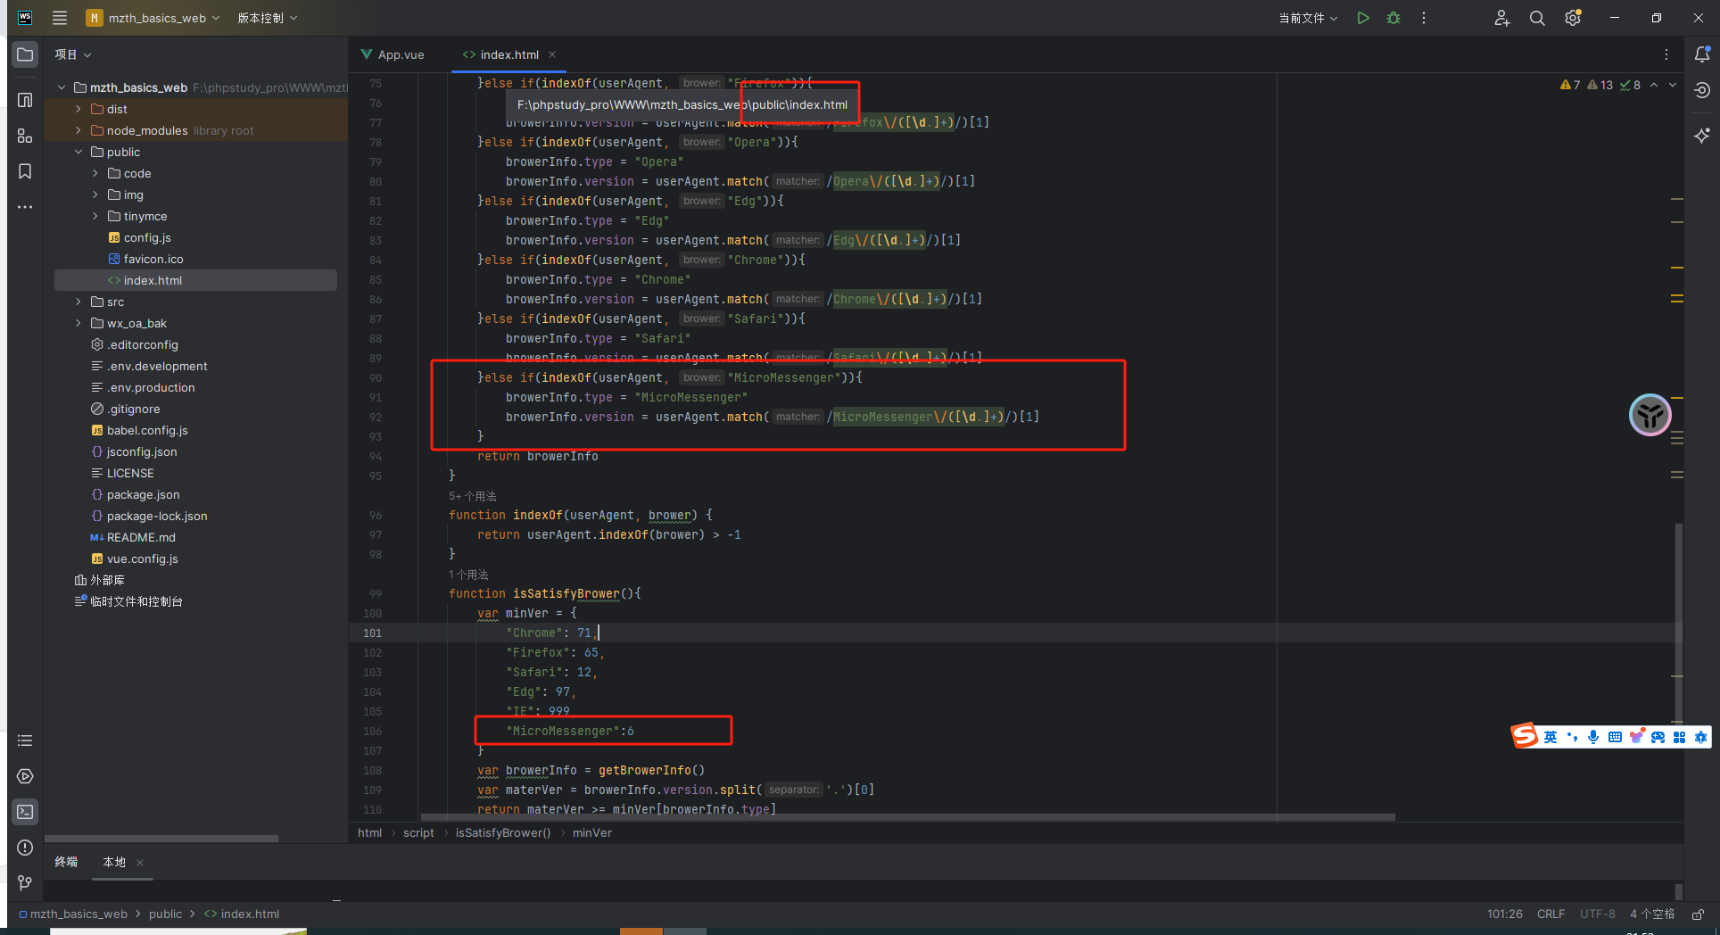The width and height of the screenshot is (1720, 935).
Task: Expand the src folder
Action: (x=79, y=302)
